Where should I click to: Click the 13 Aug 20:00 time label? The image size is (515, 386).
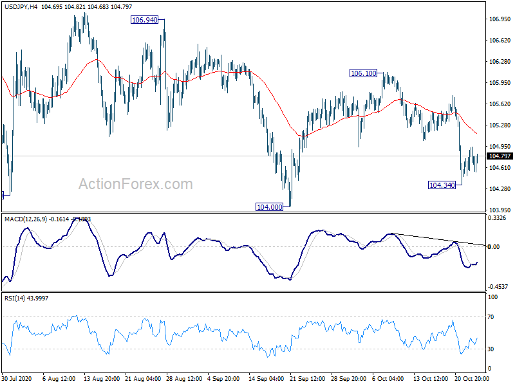102,379
